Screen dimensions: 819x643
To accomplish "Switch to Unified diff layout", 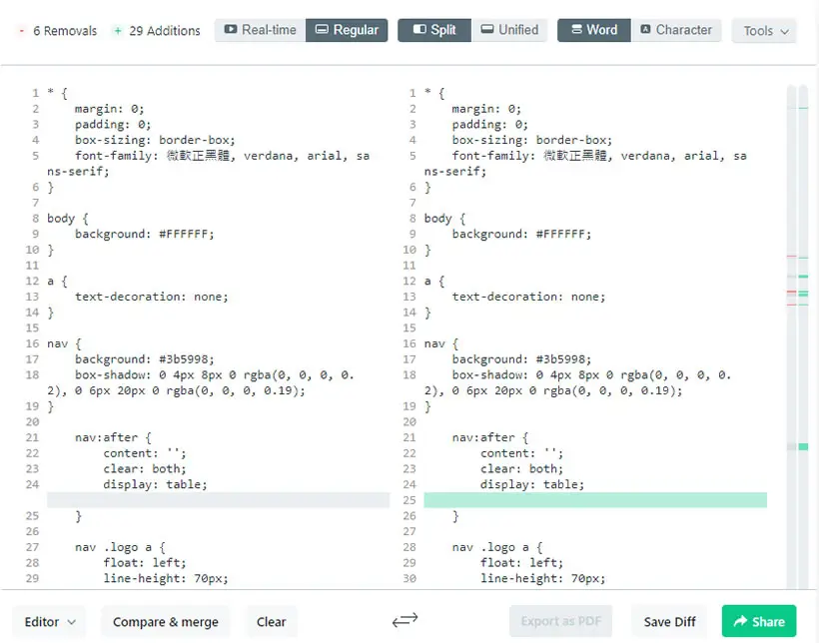I will point(509,30).
